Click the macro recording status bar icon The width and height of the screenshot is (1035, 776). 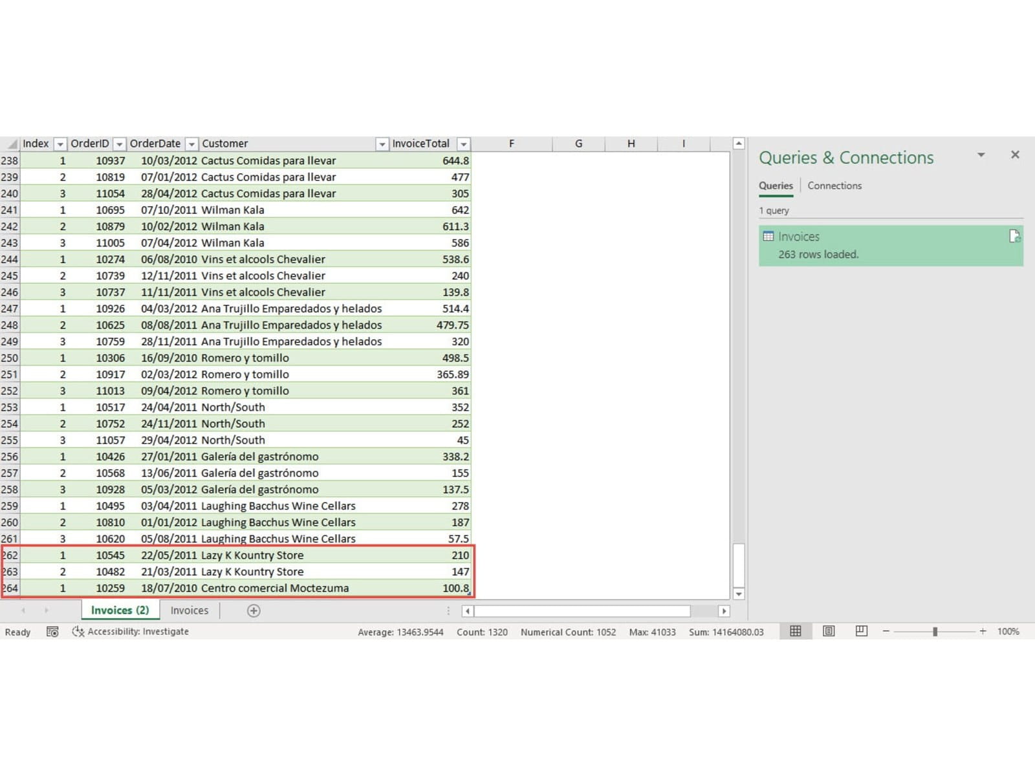[x=52, y=632]
